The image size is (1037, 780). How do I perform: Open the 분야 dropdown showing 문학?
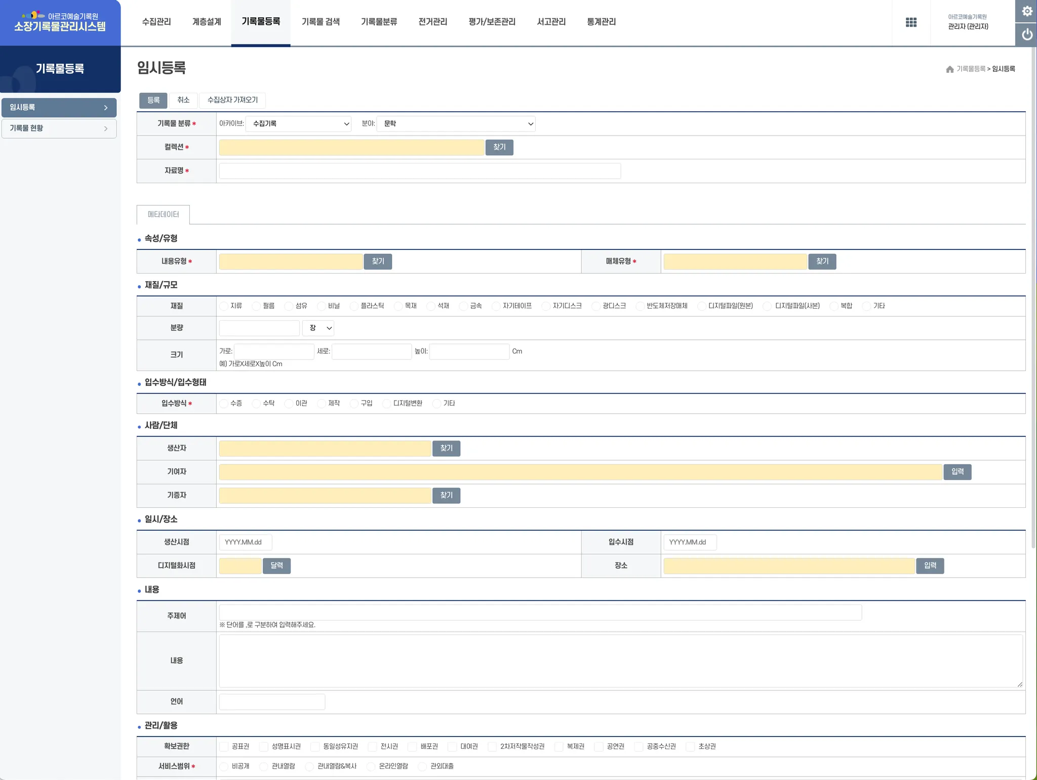tap(456, 124)
